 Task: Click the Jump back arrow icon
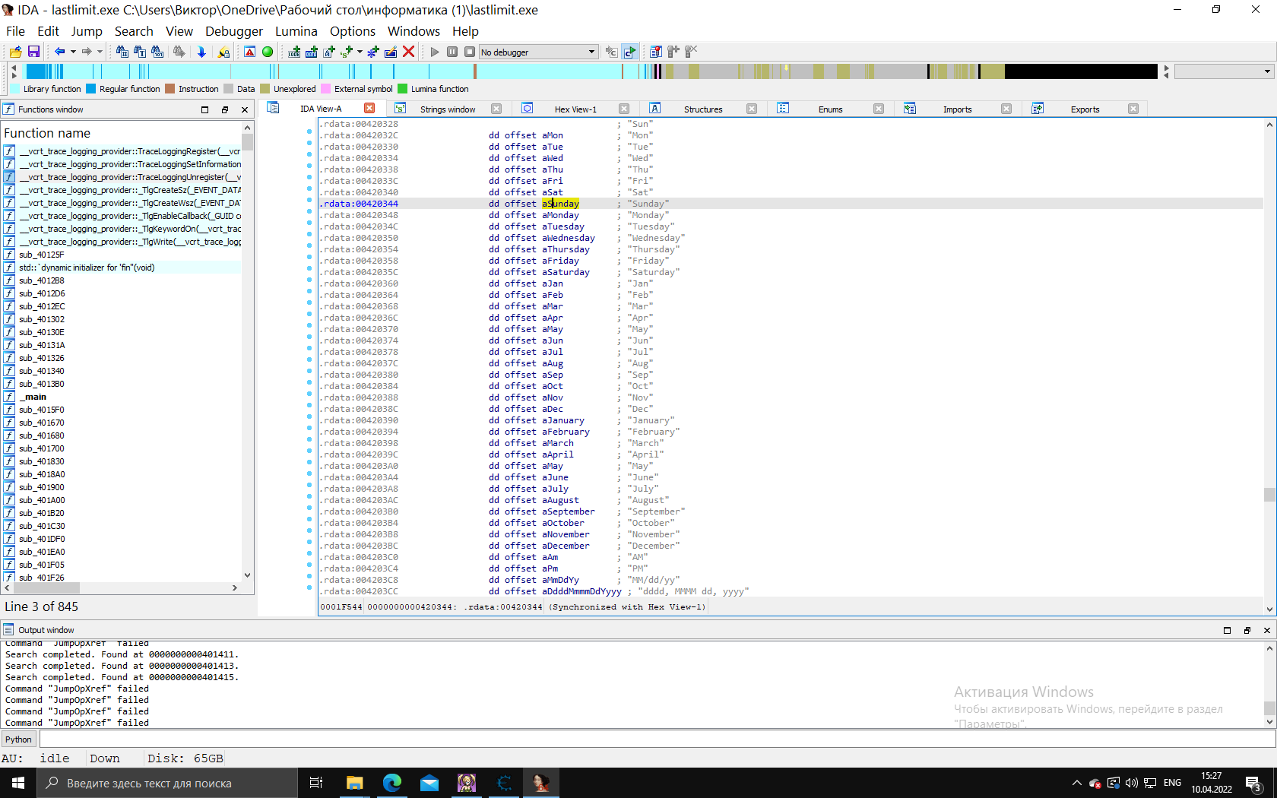click(59, 52)
